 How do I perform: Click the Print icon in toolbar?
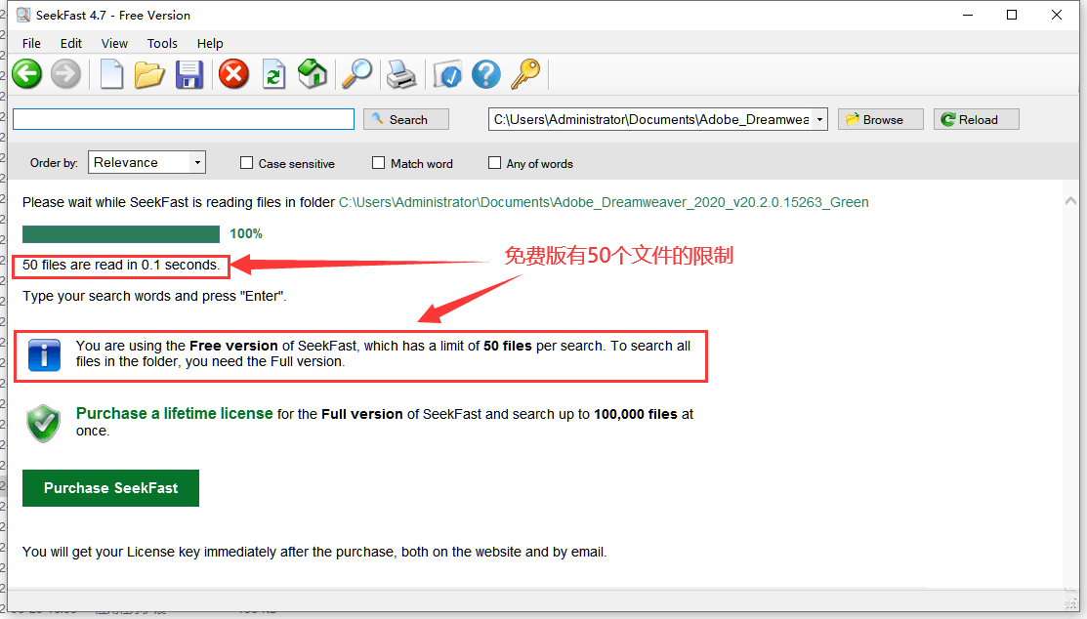click(x=401, y=74)
